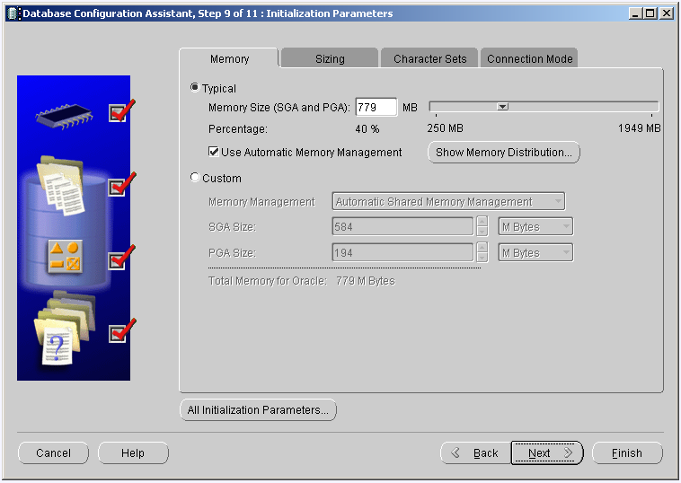
Task: Switch to the Memory tab
Action: pos(229,58)
